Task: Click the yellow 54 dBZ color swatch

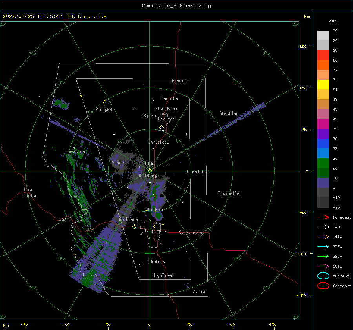Action: 323,85
